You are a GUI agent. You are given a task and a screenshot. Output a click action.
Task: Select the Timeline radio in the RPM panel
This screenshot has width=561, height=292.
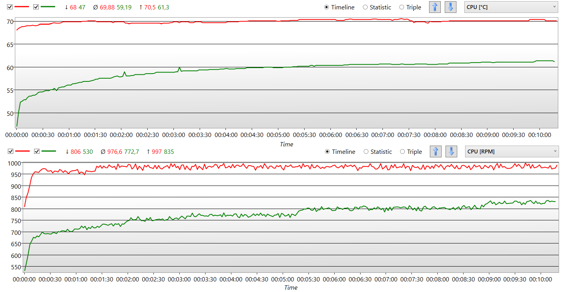[340, 152]
